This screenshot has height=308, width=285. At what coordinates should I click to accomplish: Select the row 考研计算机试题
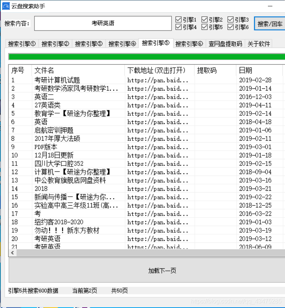(147, 80)
